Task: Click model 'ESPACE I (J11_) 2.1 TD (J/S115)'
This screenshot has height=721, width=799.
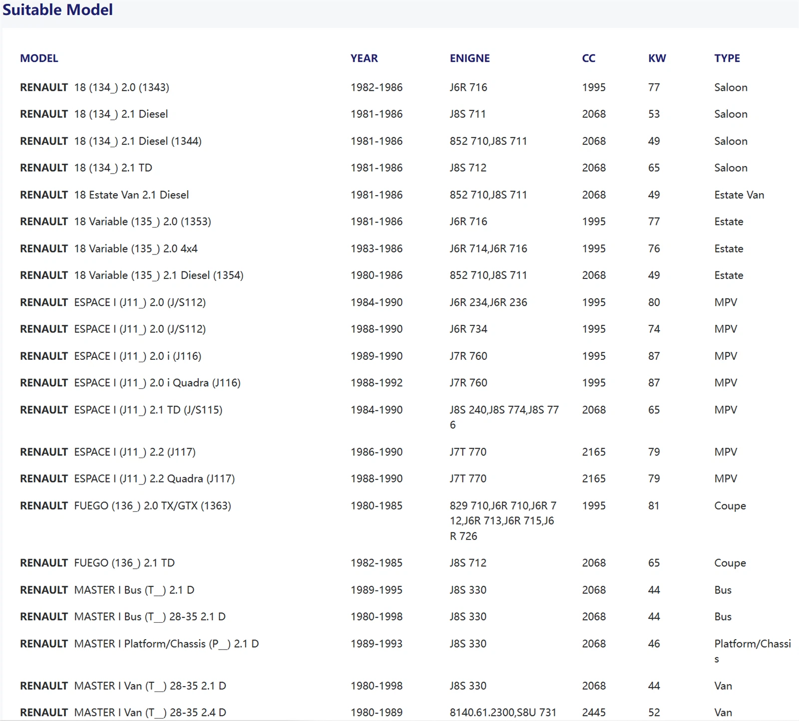Action: pos(148,410)
